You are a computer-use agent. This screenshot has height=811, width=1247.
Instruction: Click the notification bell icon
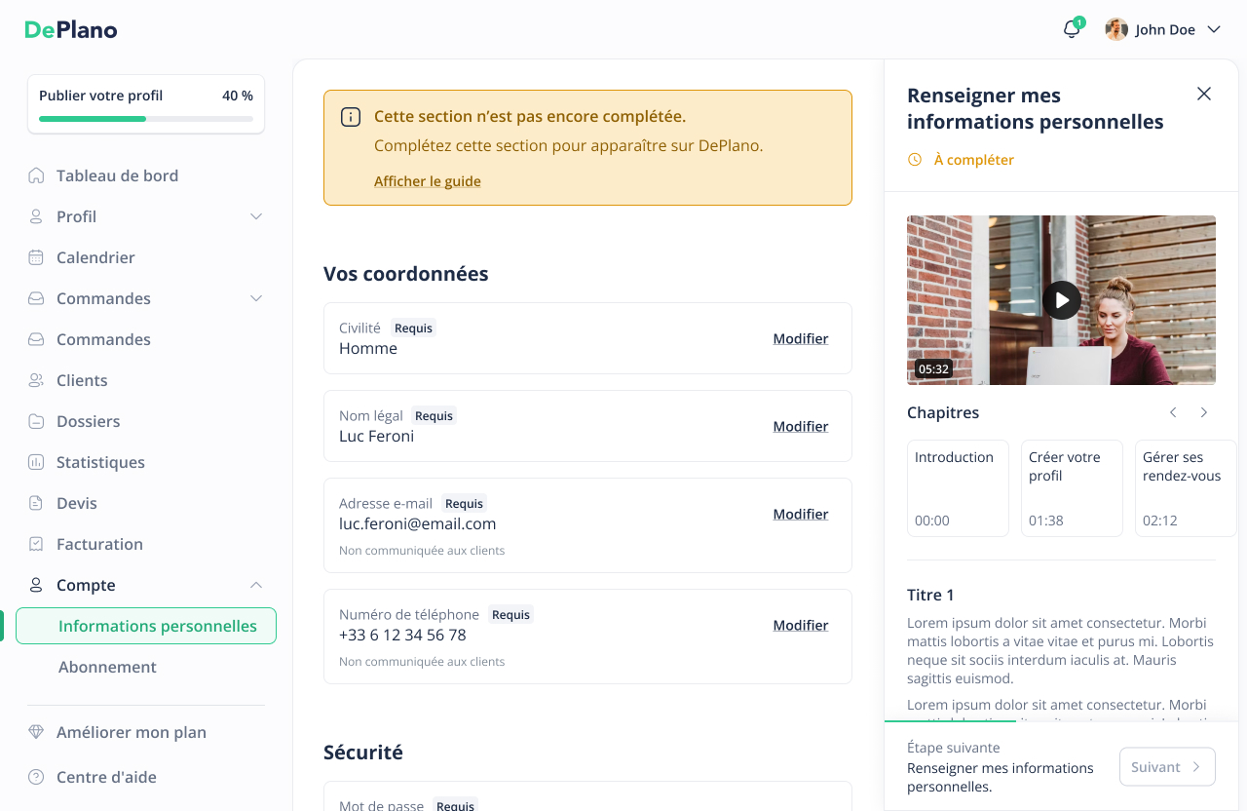(x=1072, y=29)
